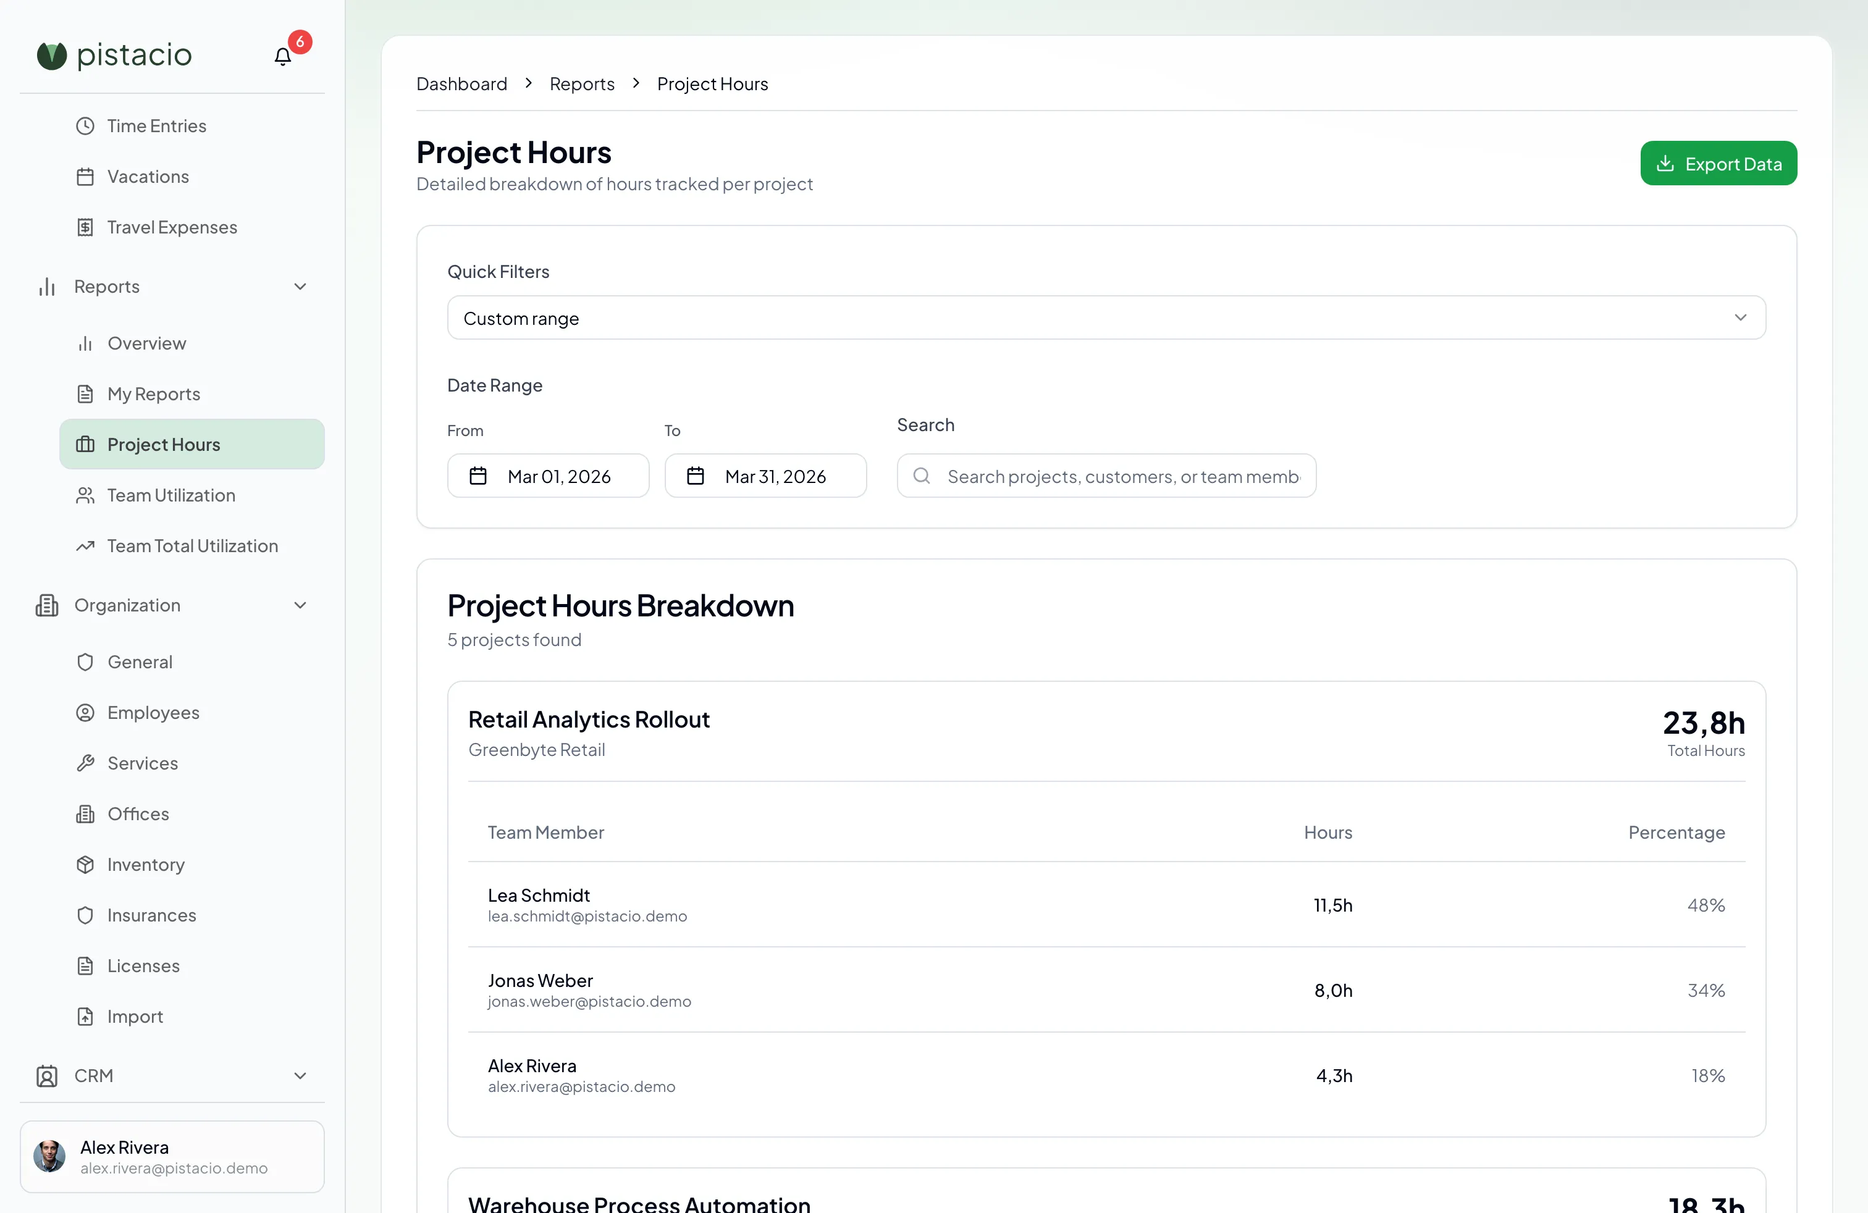The height and width of the screenshot is (1213, 1868).
Task: Click the Import file icon
Action: point(85,1016)
